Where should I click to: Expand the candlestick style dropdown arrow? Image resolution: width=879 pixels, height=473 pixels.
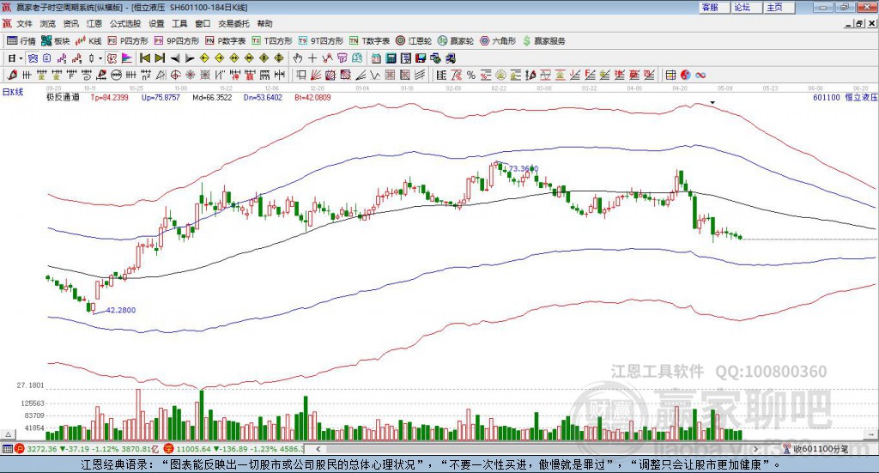tap(100, 58)
